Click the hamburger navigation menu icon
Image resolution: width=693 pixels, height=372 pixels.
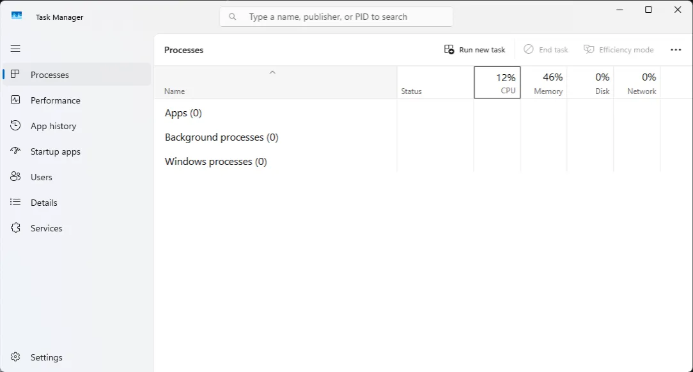coord(15,49)
